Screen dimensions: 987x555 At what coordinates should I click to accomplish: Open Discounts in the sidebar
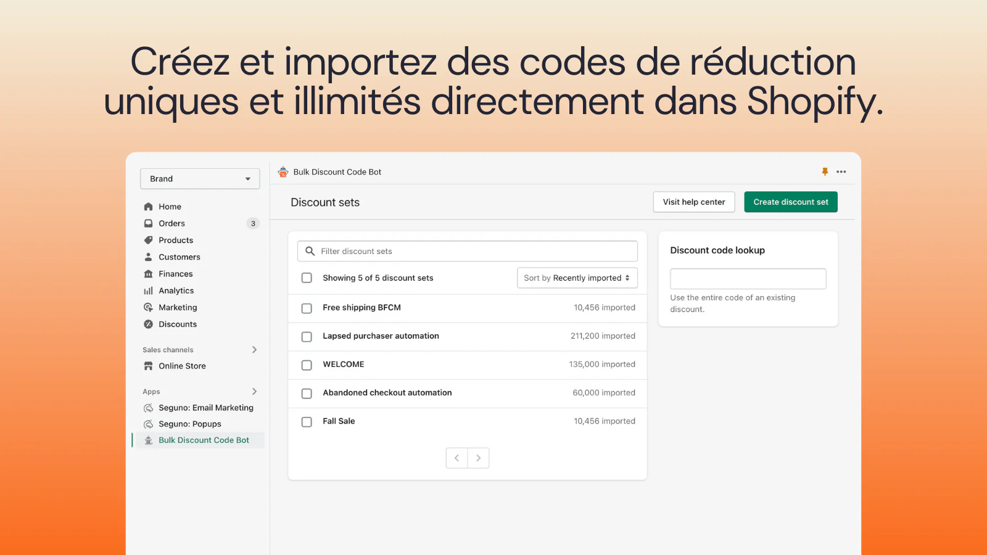(178, 324)
